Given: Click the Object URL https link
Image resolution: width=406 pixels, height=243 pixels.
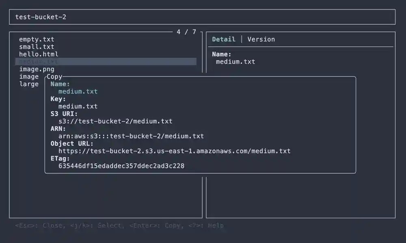Looking at the screenshot, I should point(175,151).
